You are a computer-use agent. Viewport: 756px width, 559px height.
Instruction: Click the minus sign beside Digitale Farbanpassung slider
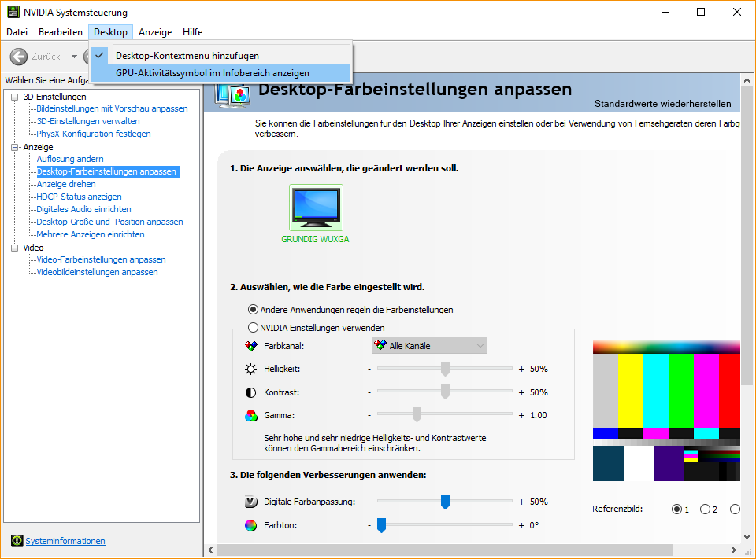point(369,502)
